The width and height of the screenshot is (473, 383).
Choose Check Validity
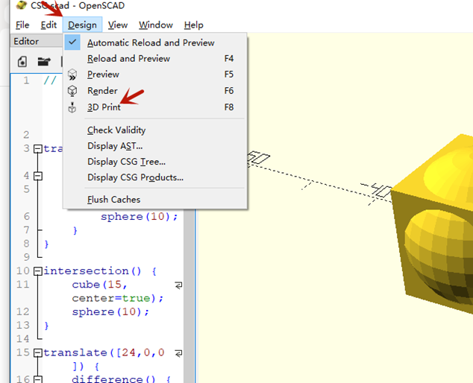155,130
